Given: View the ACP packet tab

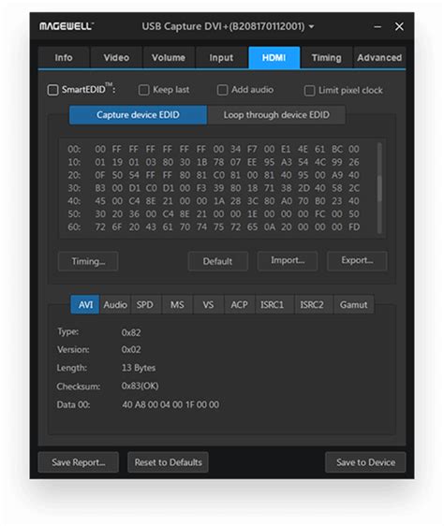Looking at the screenshot, I should [x=239, y=304].
